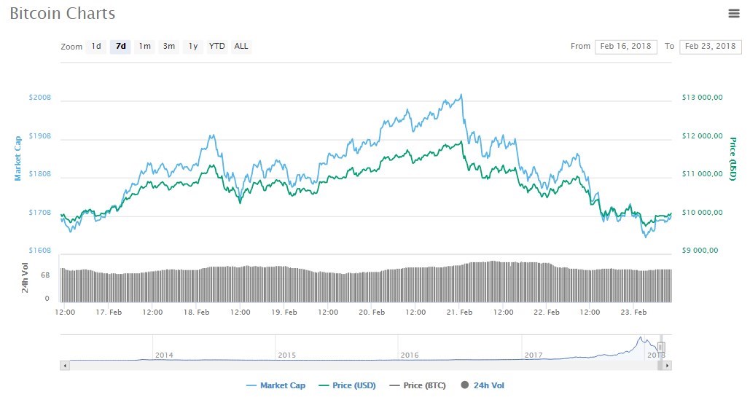The width and height of the screenshot is (750, 397).
Task: Select the 1d zoom range
Action: coord(96,47)
